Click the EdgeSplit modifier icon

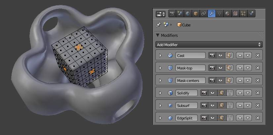[x=170, y=118]
